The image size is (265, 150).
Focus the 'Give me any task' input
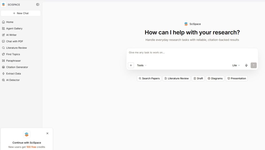[x=192, y=55]
